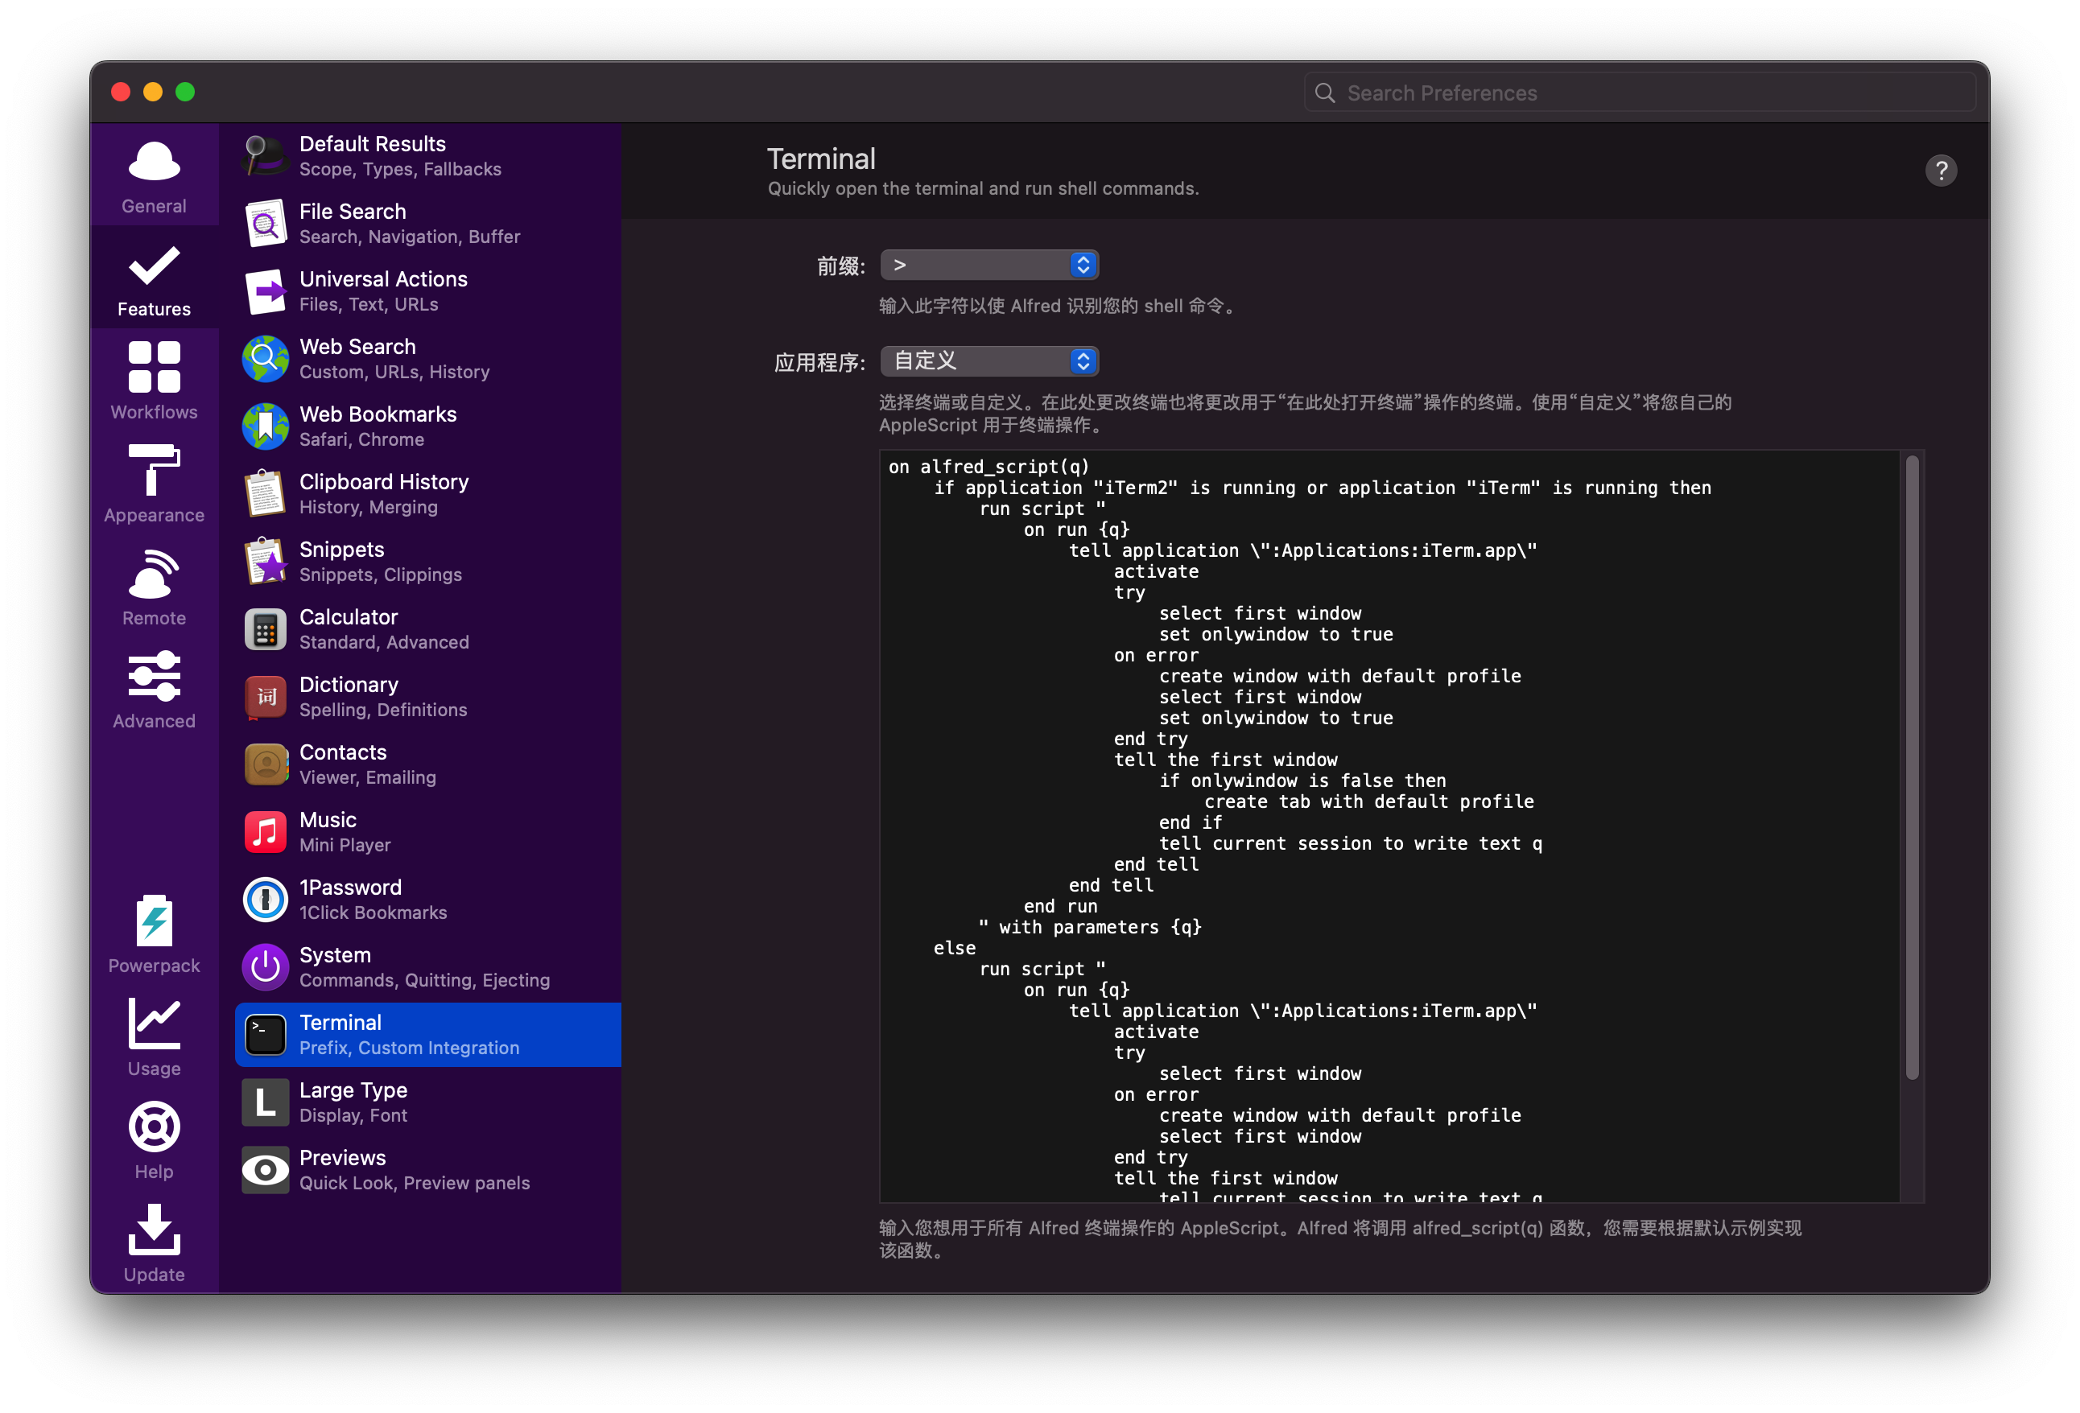Open the Workflows grid icon

[x=154, y=367]
